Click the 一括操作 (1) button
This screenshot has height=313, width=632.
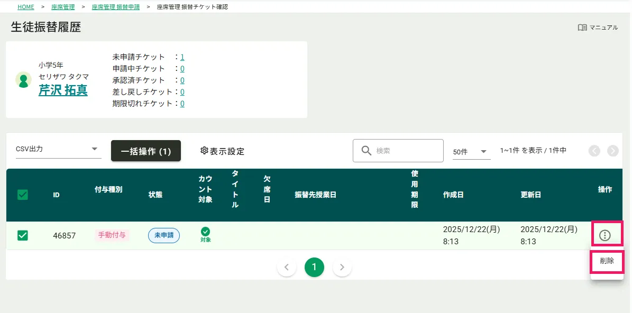(x=146, y=151)
